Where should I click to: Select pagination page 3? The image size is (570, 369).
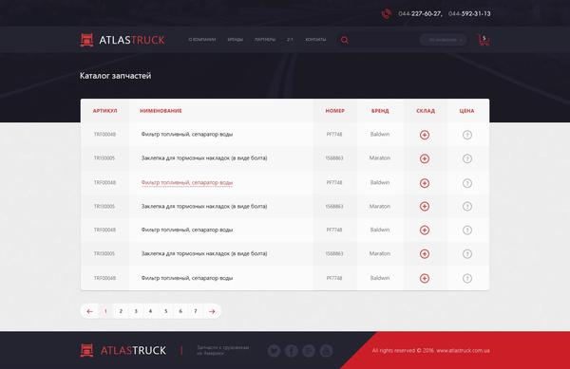pyautogui.click(x=136, y=311)
